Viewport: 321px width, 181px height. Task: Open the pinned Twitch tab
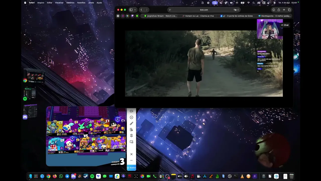pyautogui.click(x=132, y=16)
